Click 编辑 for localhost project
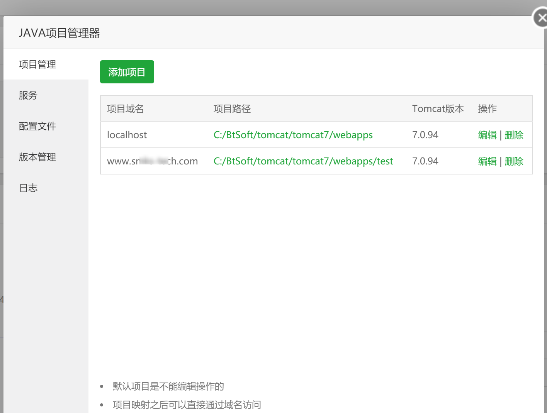This screenshot has height=413, width=547. point(488,135)
